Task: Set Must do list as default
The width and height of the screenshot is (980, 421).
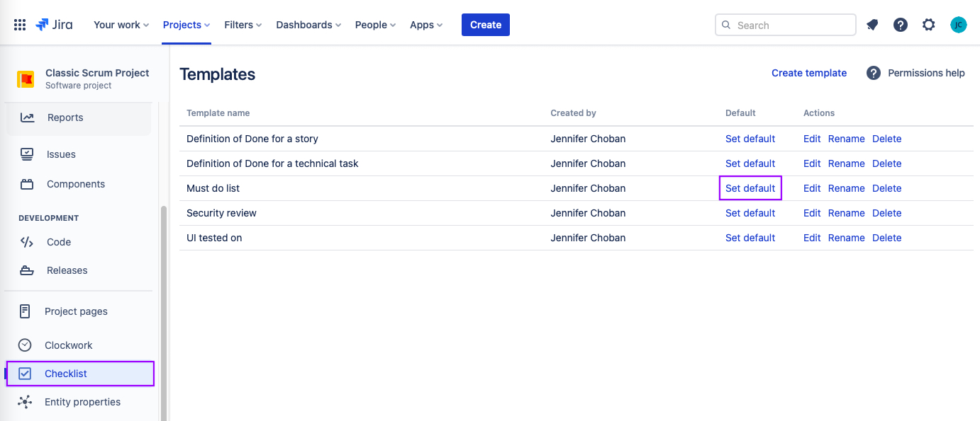Action: click(750, 188)
